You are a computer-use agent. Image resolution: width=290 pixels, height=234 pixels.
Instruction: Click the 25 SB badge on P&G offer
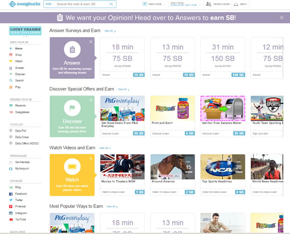click(x=139, y=133)
